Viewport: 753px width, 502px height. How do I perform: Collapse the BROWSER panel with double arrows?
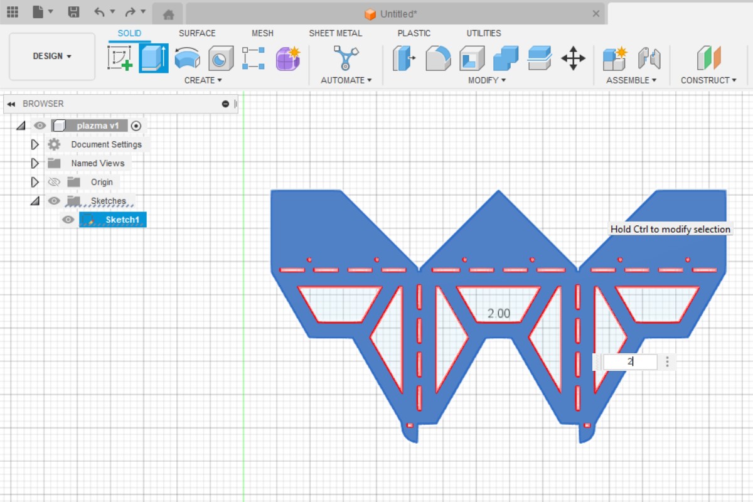11,104
